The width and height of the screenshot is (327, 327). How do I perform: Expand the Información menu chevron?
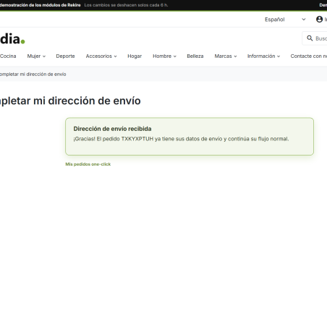coord(279,56)
